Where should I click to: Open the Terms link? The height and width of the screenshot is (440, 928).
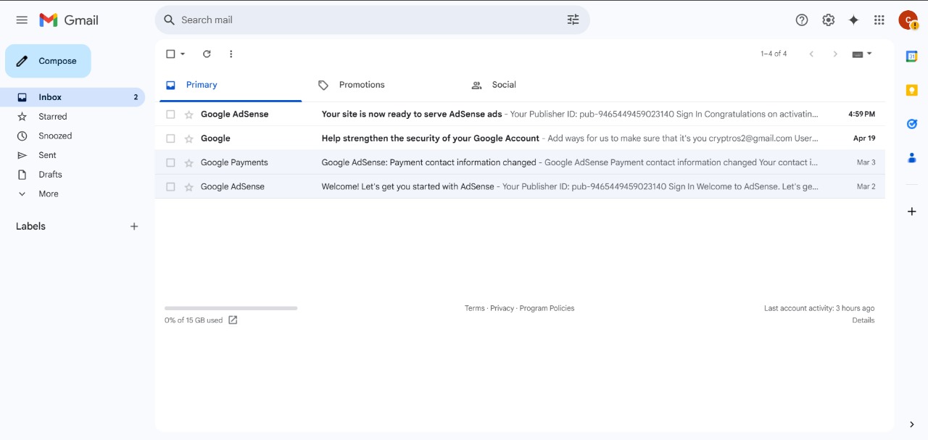[x=475, y=308]
